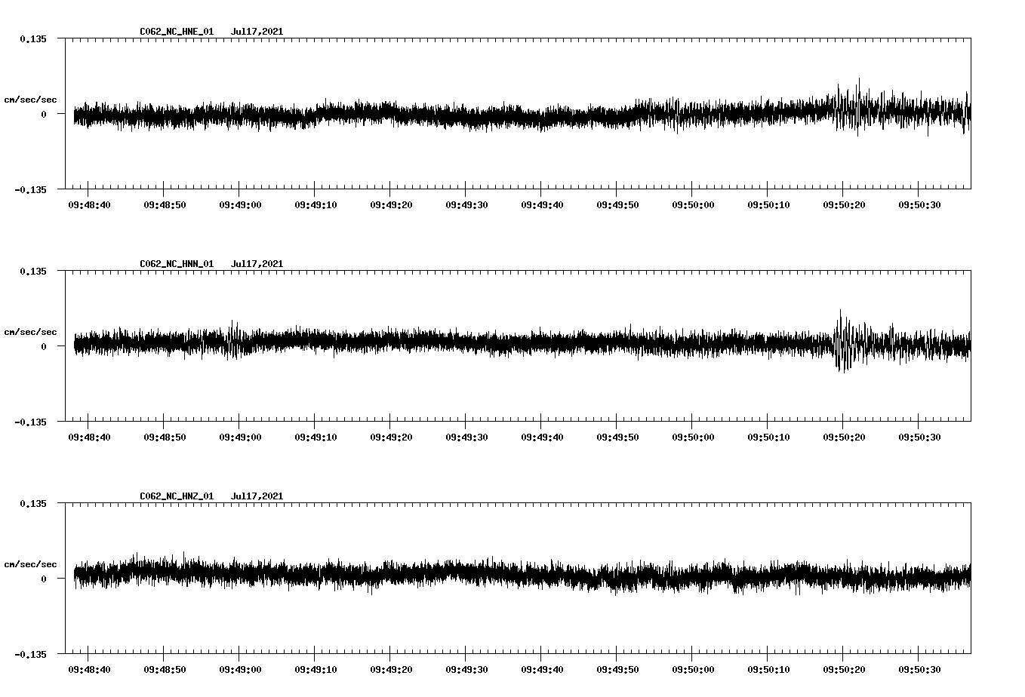
Task: Pick the 09:50:10 time label on HNN plot
Action: point(768,437)
